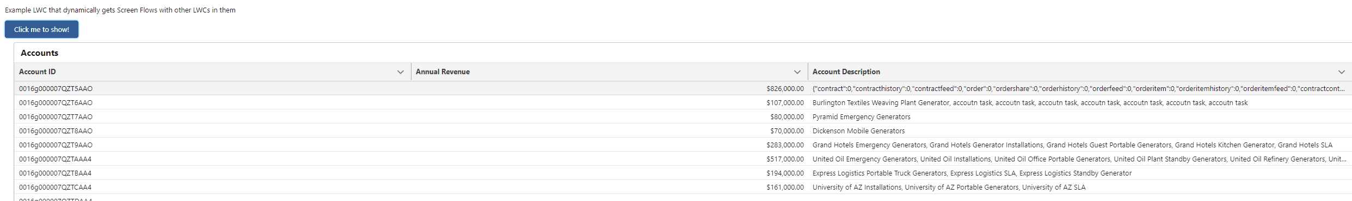Click the Dickenson Mobile Generators description cell

pos(1080,131)
